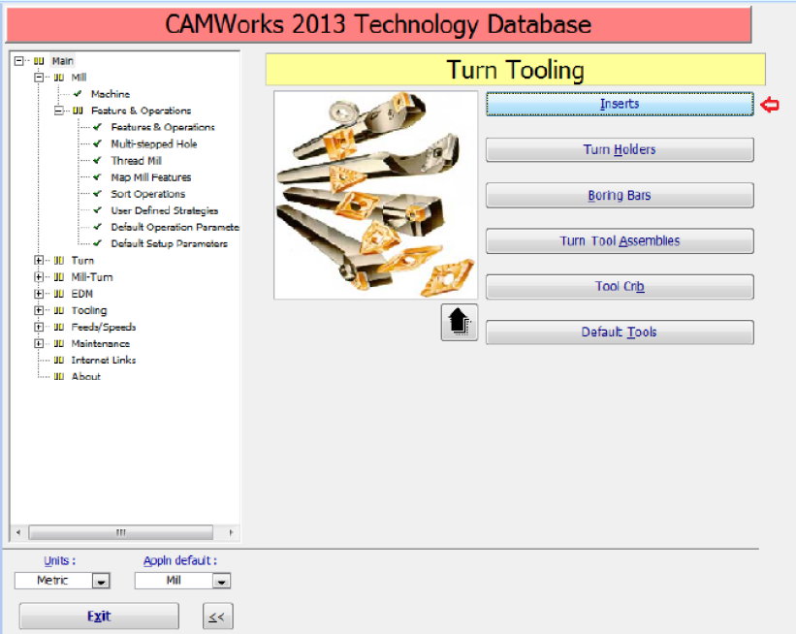
Task: Collapse the Mill tree node
Action: tap(39, 78)
